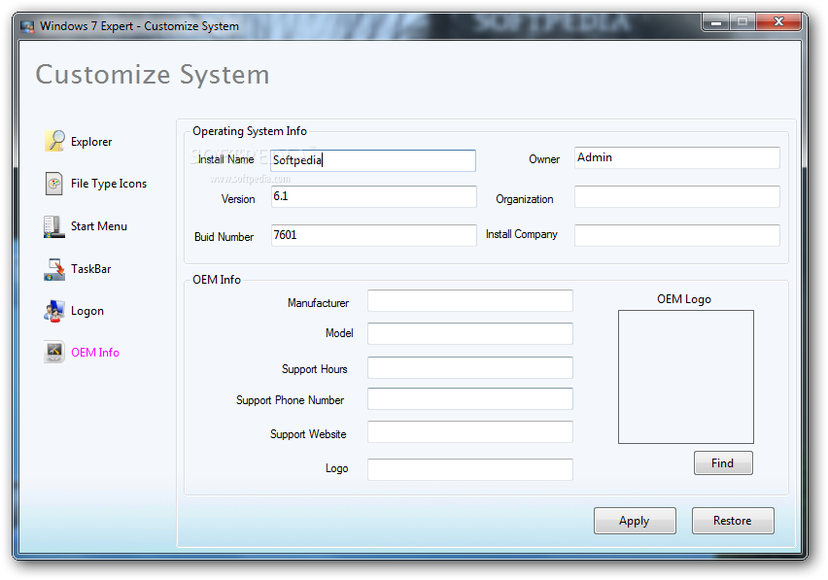The width and height of the screenshot is (828, 580).
Task: Focus the Manufacturer field
Action: pyautogui.click(x=470, y=301)
